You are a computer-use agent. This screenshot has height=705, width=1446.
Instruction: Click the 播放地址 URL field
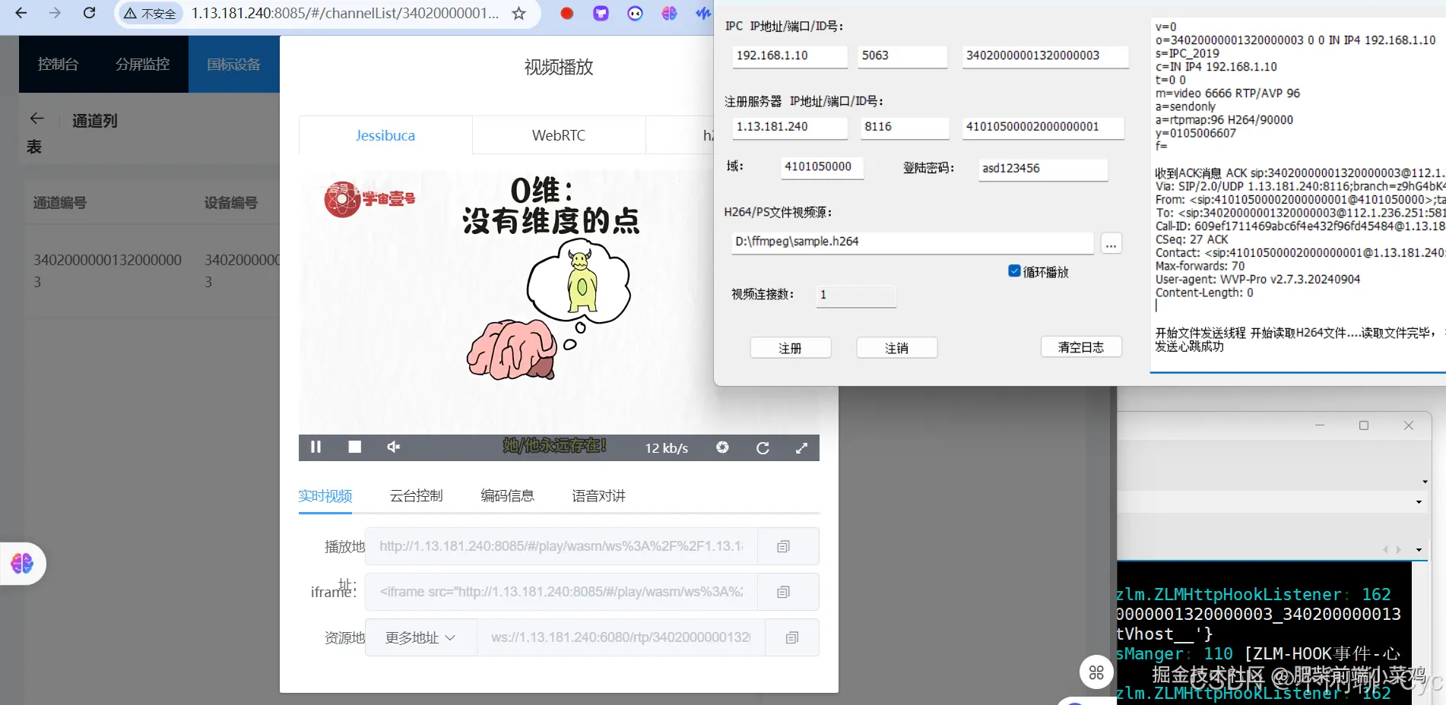[561, 546]
